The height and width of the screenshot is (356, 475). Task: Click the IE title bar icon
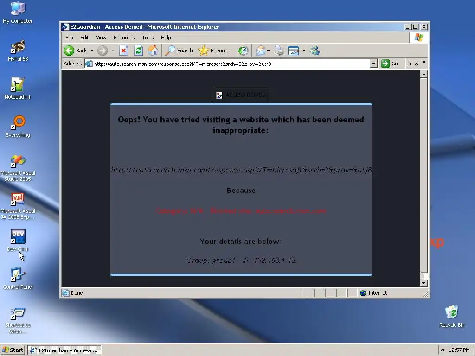(x=65, y=26)
